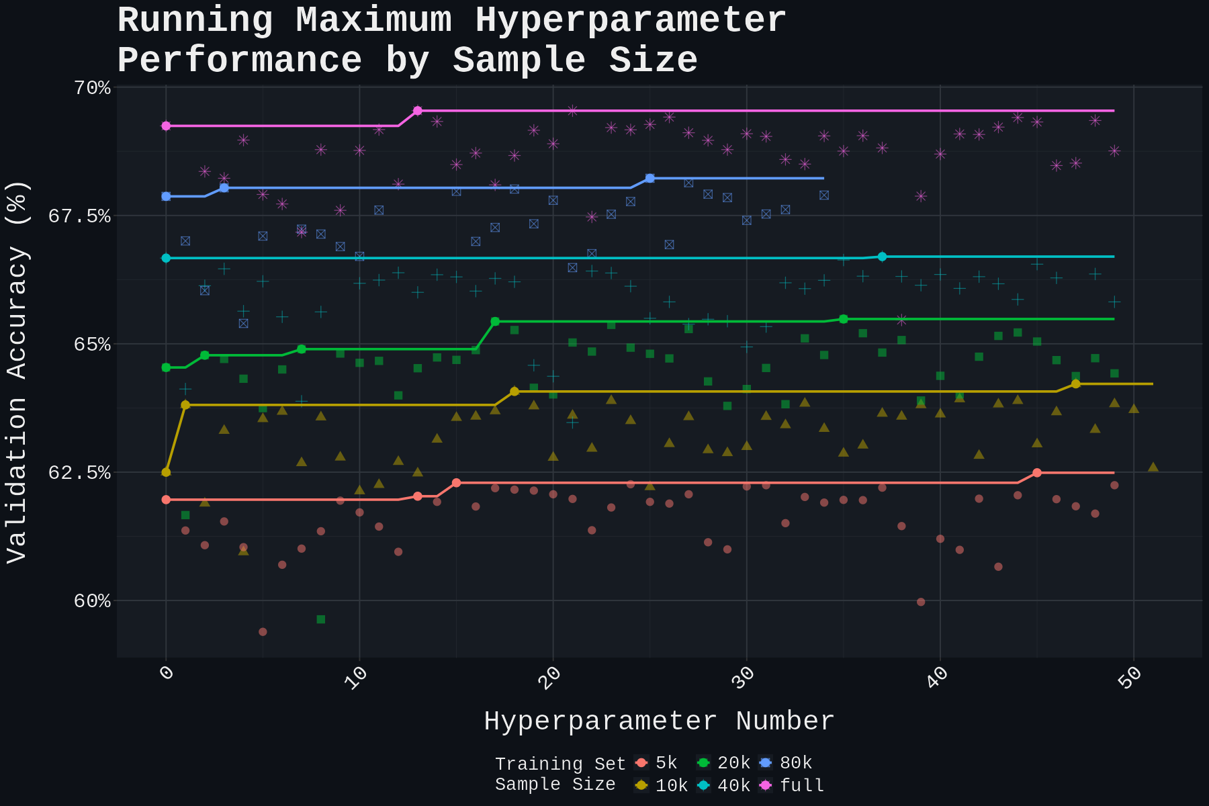Click the blue marker beside the 80k legend label

pos(766,763)
